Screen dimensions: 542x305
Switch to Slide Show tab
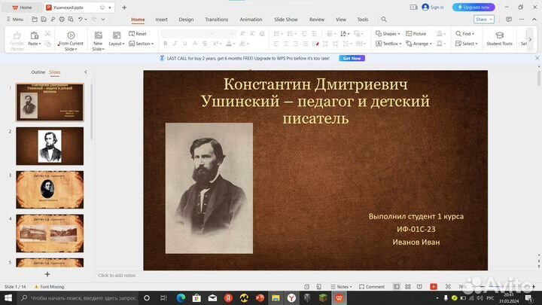pyautogui.click(x=286, y=20)
